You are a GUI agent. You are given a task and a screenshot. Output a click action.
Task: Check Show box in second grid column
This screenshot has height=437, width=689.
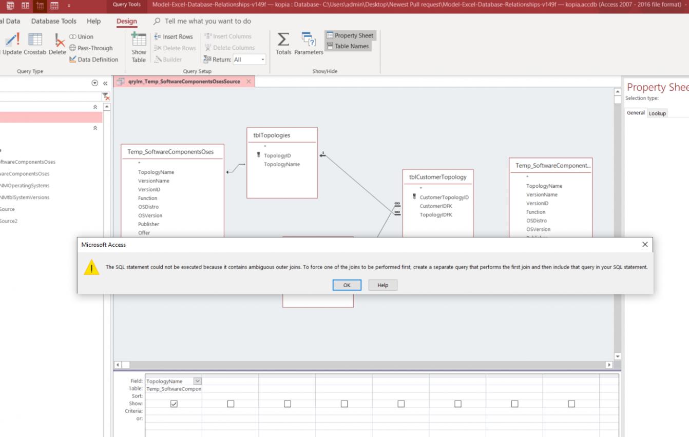(x=231, y=404)
